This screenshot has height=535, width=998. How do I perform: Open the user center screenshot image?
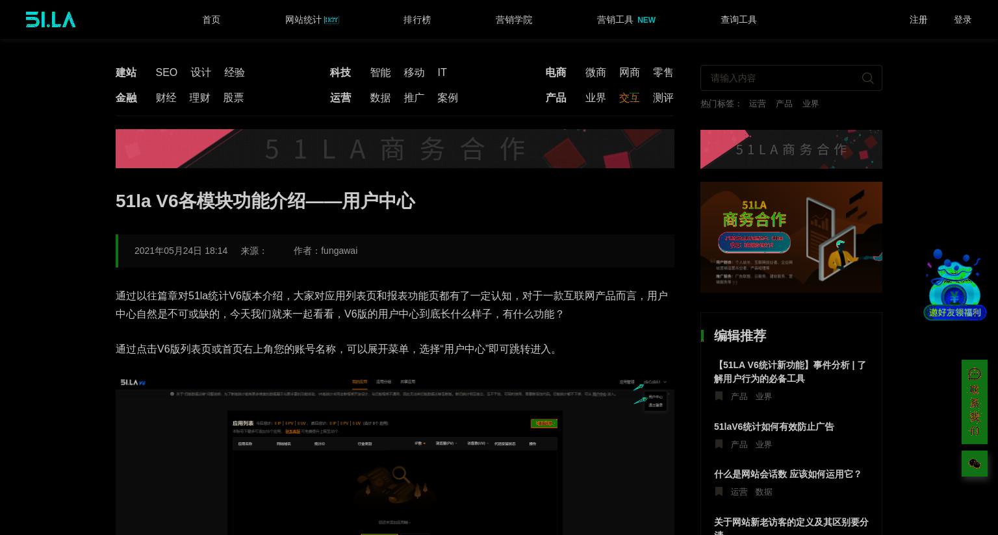395,455
